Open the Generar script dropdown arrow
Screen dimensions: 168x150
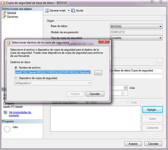pos(69,11)
